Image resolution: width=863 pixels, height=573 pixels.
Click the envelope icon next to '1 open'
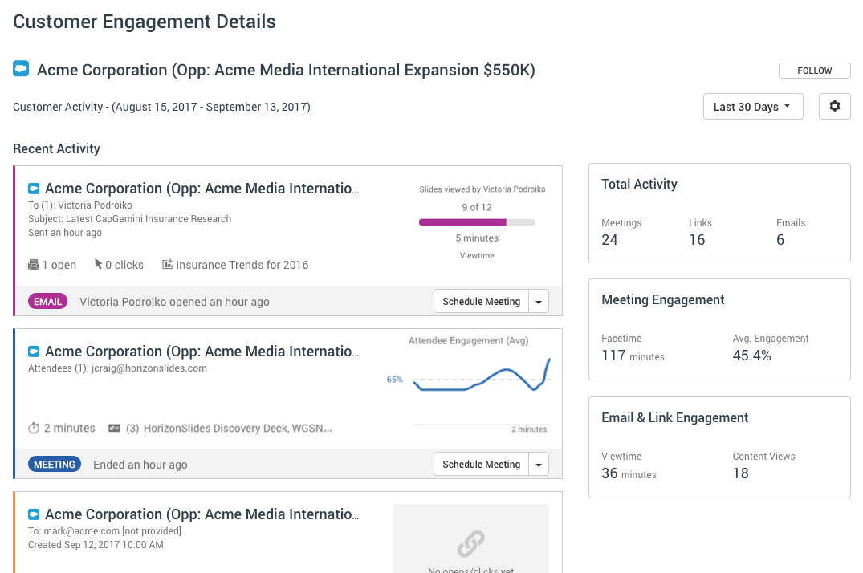[x=34, y=265]
